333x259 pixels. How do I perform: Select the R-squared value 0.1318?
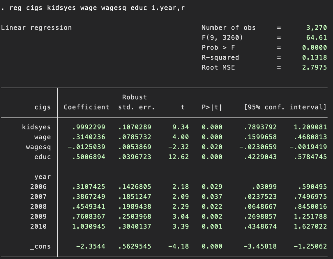coord(315,58)
